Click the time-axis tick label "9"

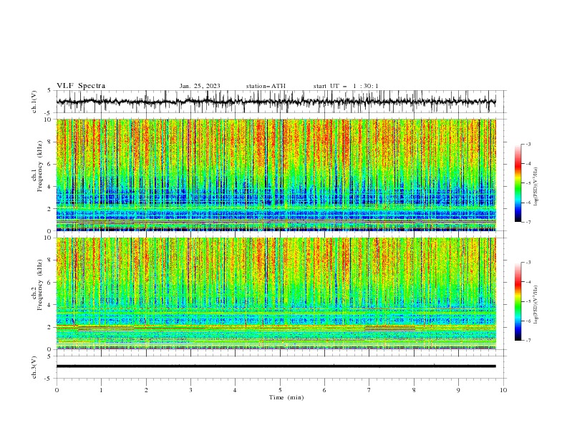(x=458, y=390)
